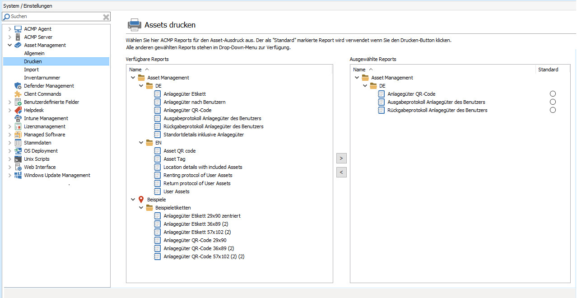Expand the Stammdaten sidebar entry
Screen dimensions: 577x298
[x=9, y=142]
